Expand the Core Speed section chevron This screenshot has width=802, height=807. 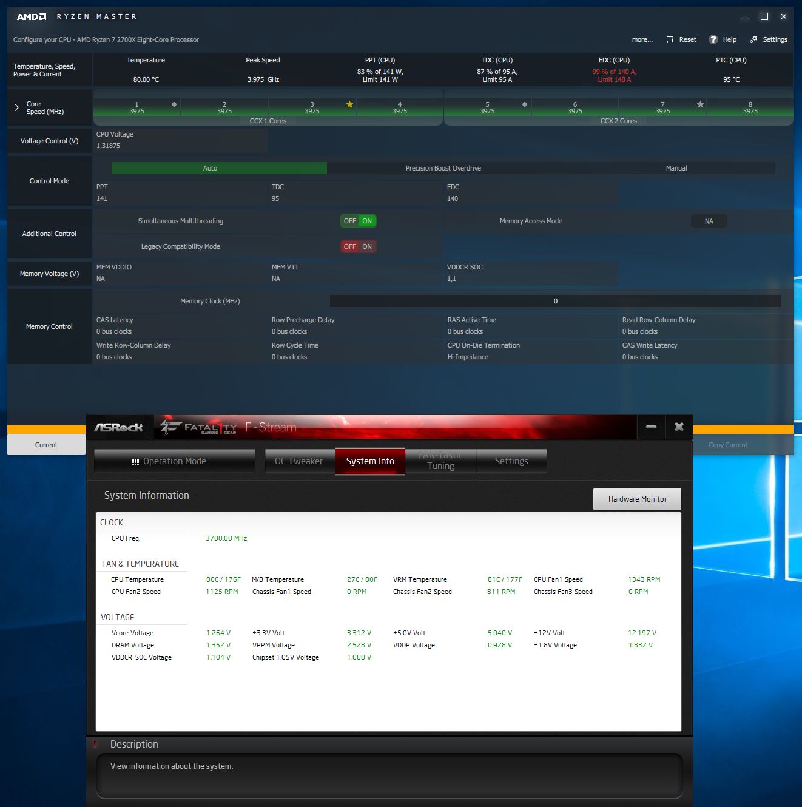click(x=16, y=107)
